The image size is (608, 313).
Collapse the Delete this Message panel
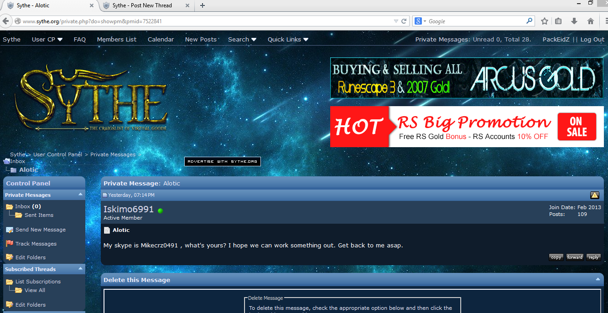[598, 279]
